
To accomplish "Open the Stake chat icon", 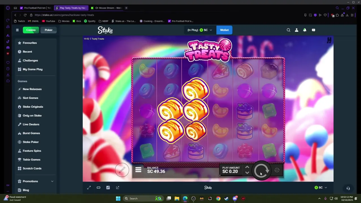I will coord(313,30).
